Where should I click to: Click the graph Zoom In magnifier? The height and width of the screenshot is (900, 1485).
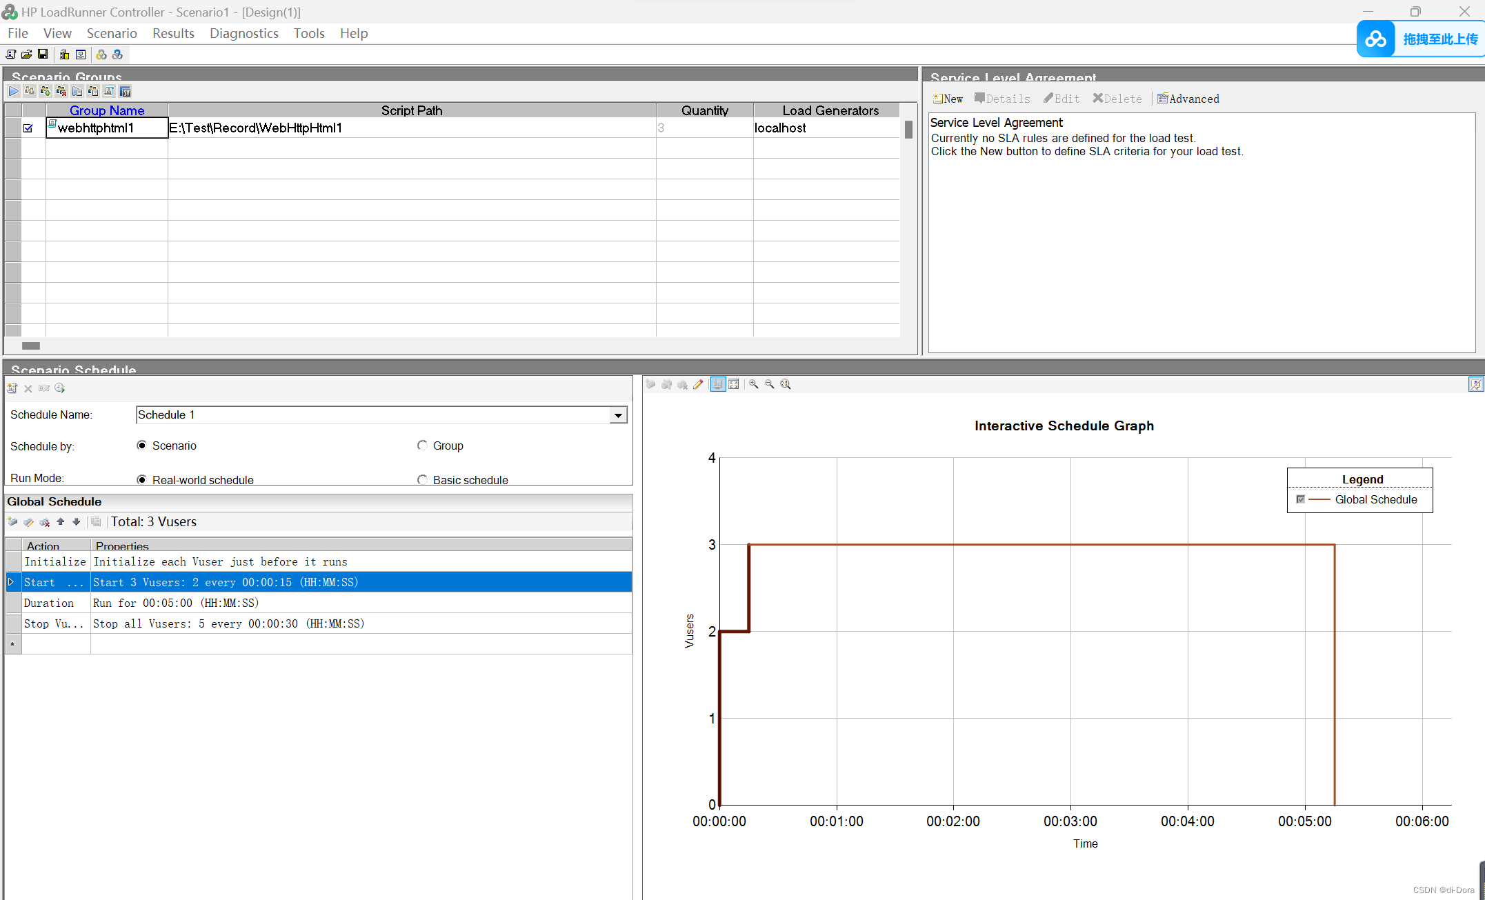click(x=754, y=384)
